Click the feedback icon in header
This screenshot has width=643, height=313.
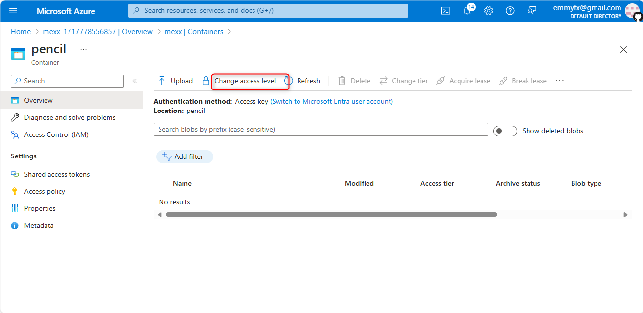click(531, 11)
